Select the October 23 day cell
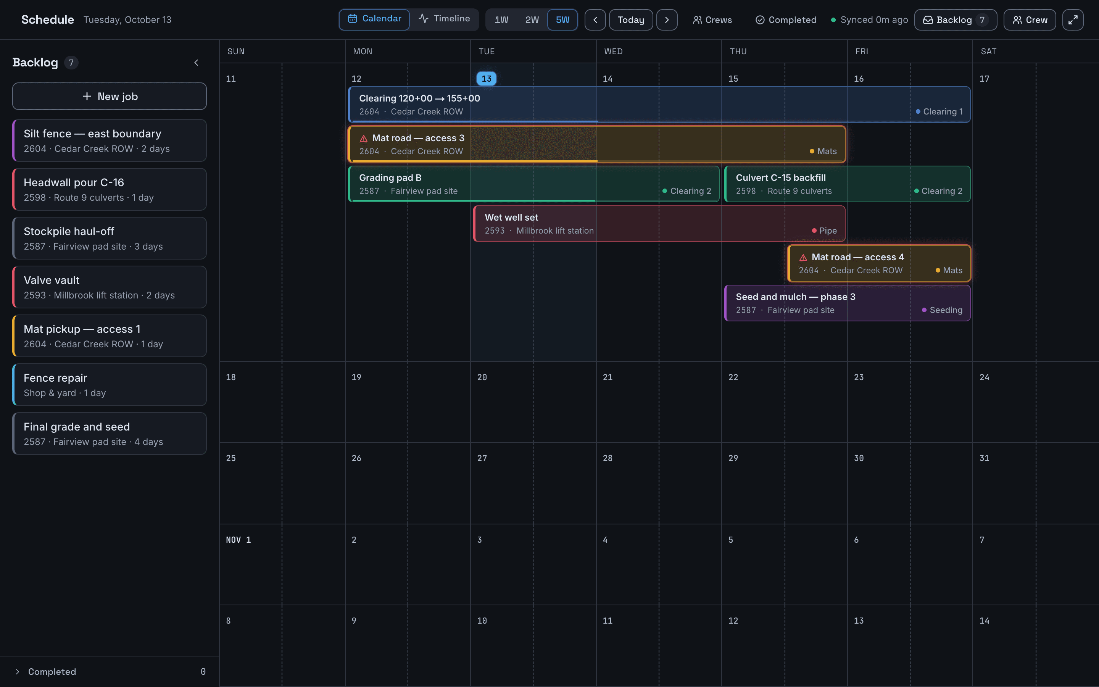Screen dimensions: 1099x687 click(910, 402)
